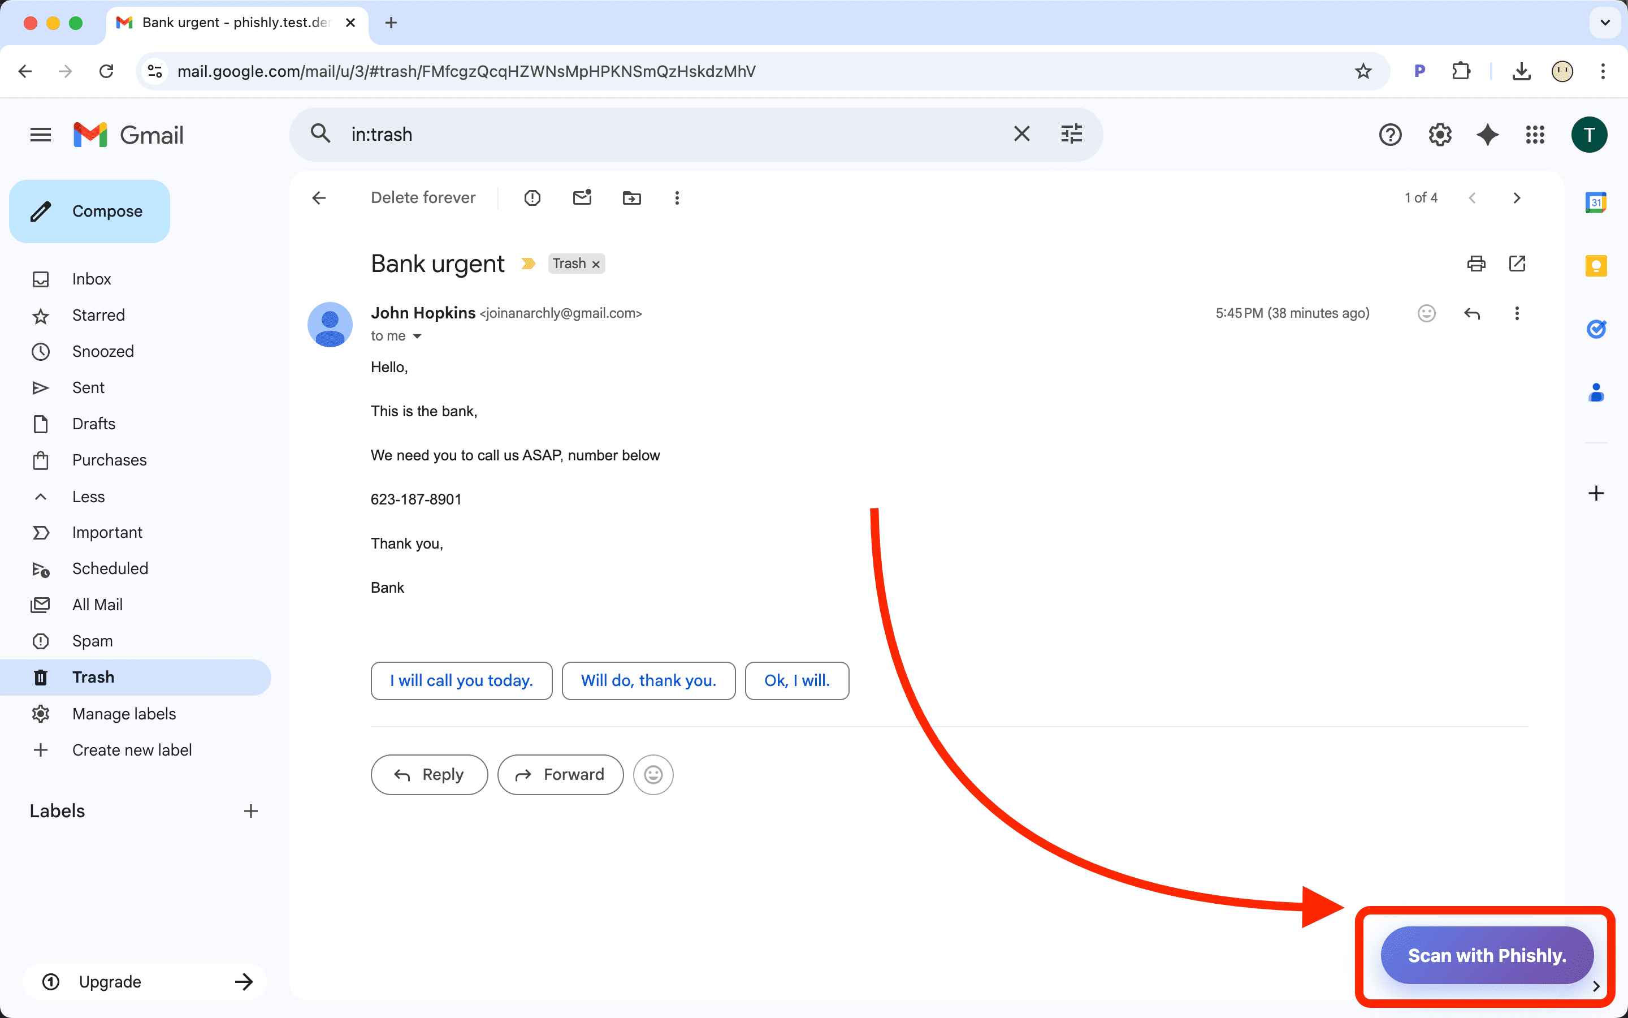Add an emoji reaction to the message
Image resolution: width=1628 pixels, height=1018 pixels.
[1426, 313]
